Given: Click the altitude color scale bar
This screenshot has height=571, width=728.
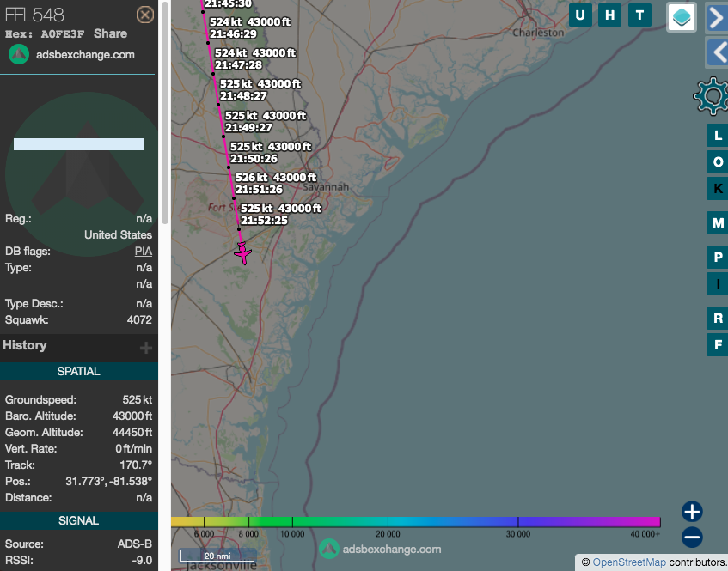Looking at the screenshot, I should pos(415,521).
